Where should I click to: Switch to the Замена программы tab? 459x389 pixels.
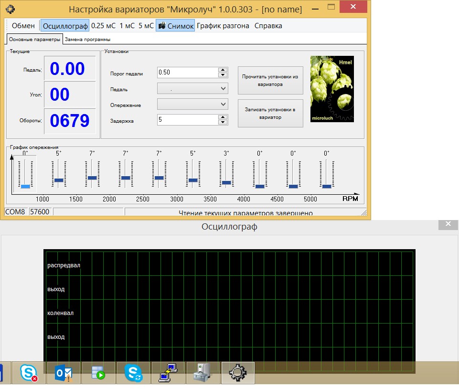[87, 39]
